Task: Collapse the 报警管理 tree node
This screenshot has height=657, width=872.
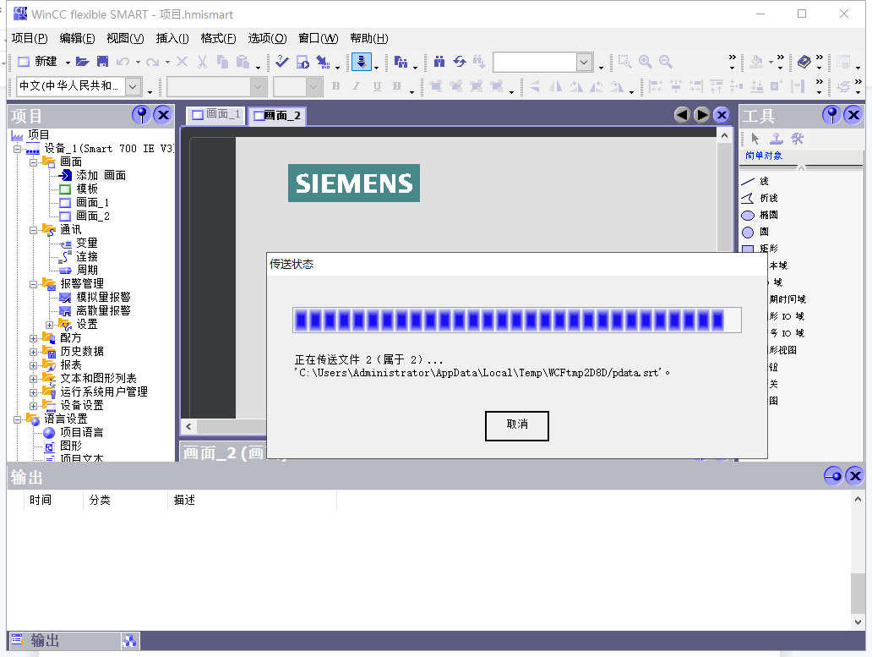Action: 34,284
